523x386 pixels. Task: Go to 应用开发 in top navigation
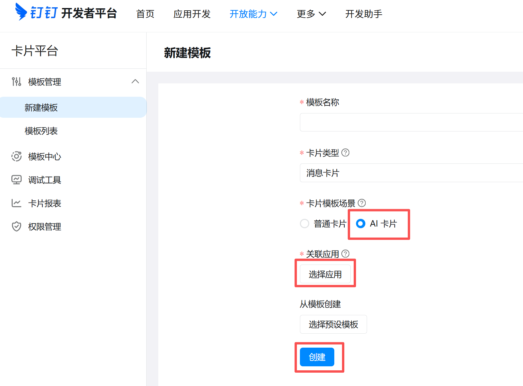click(x=192, y=14)
